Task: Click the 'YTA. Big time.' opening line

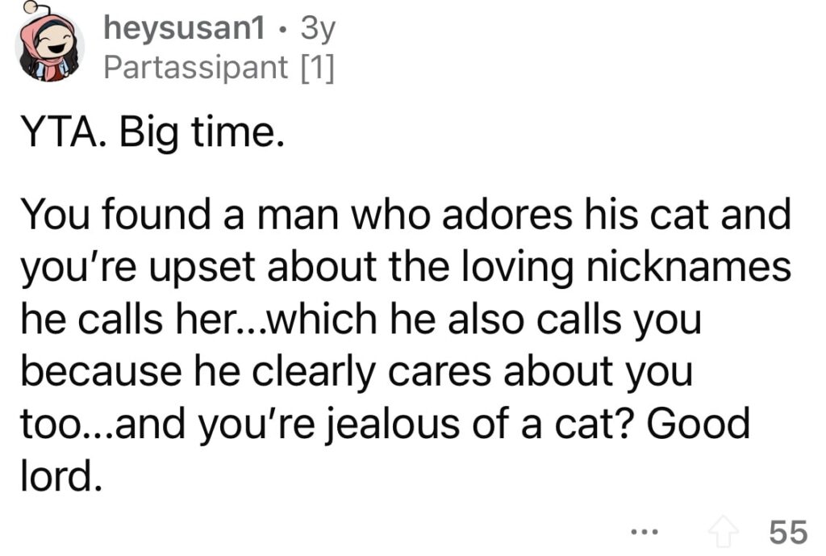Action: (152, 133)
